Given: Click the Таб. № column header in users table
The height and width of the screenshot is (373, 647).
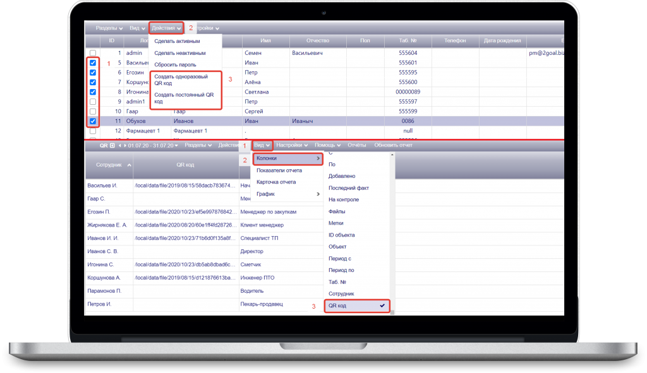Looking at the screenshot, I should point(408,41).
